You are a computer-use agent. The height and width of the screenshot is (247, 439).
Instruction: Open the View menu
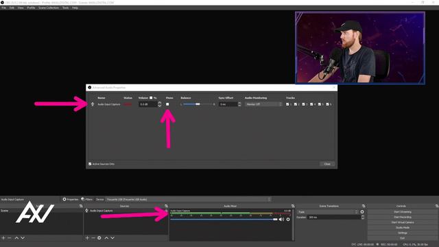tap(21, 8)
